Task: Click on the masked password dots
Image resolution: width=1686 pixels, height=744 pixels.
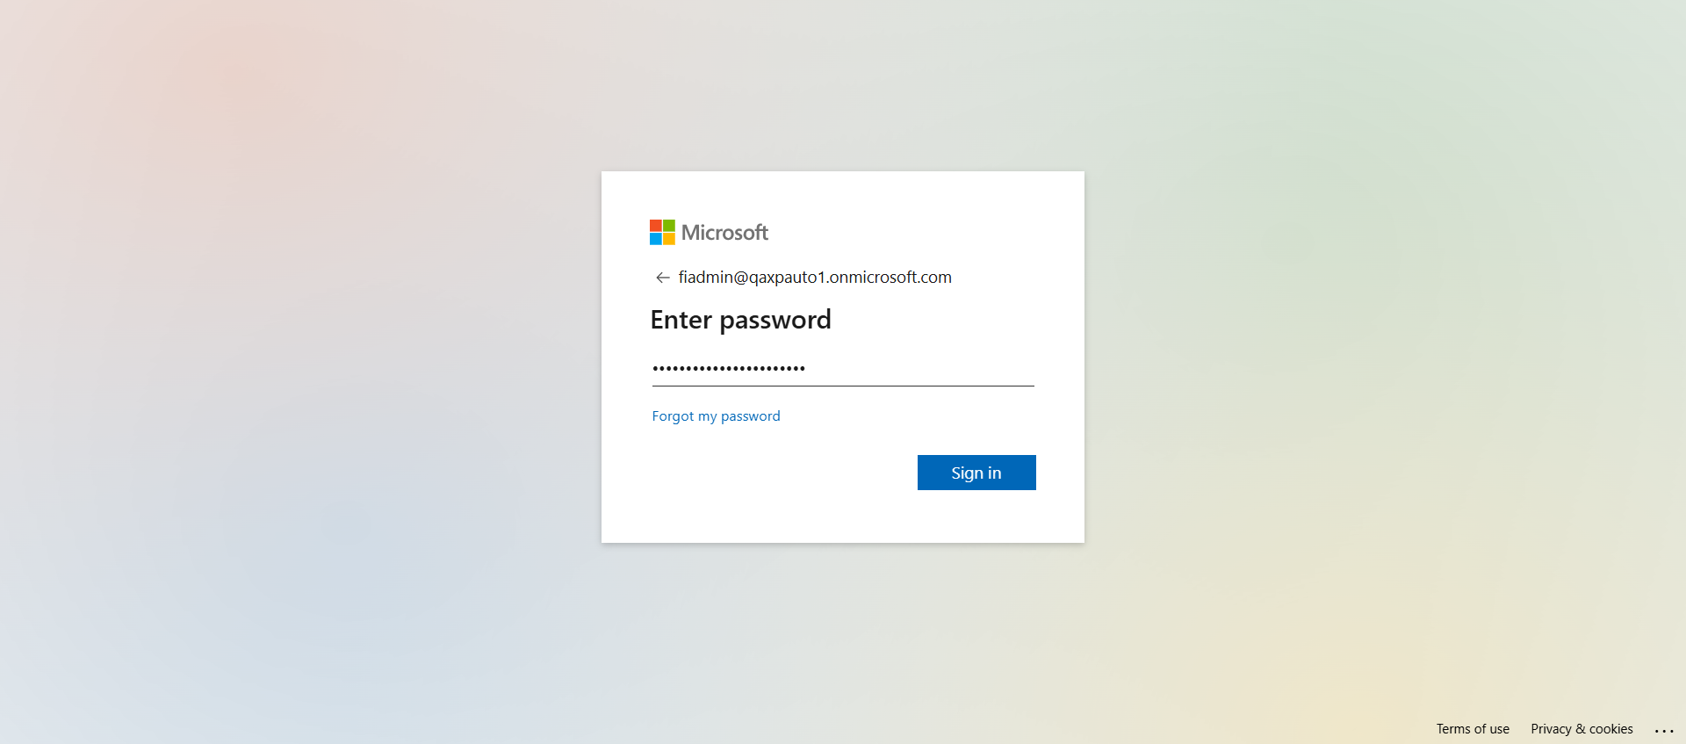Action: pyautogui.click(x=729, y=369)
